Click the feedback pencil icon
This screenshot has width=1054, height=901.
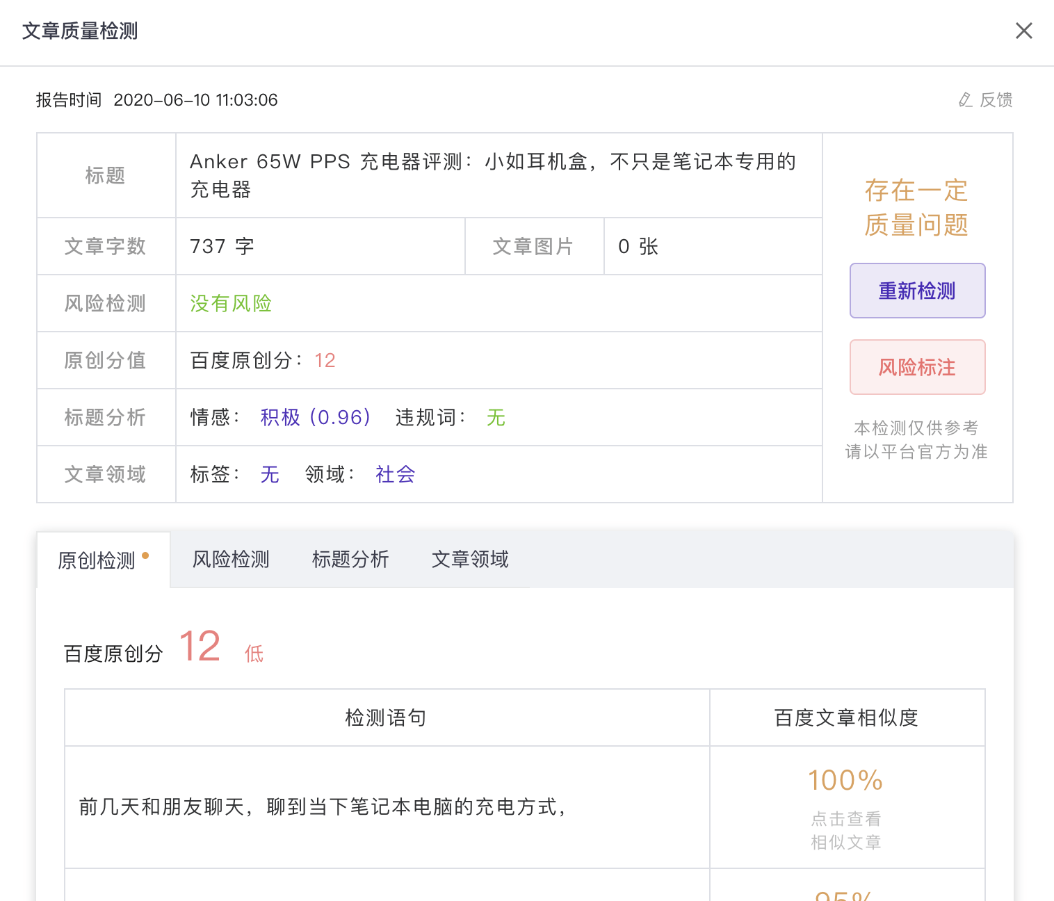964,100
